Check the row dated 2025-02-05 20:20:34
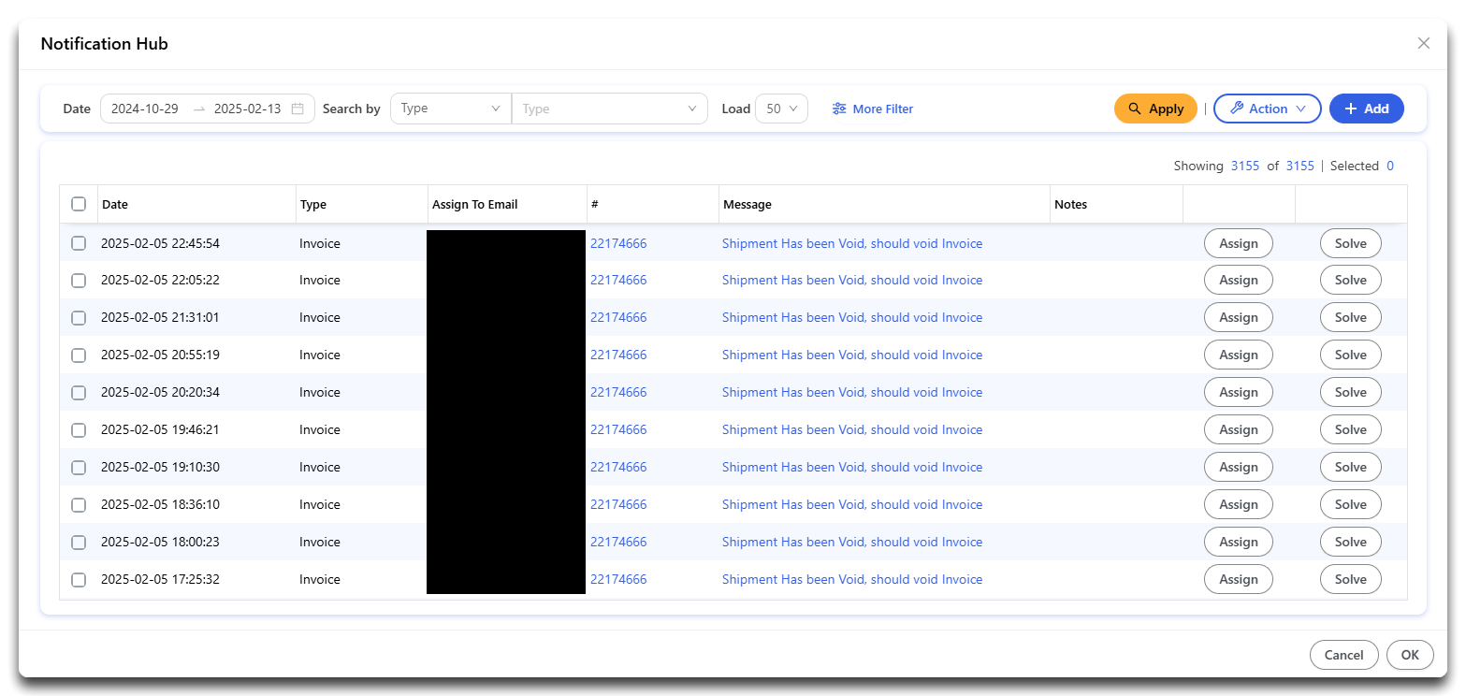 pos(79,393)
